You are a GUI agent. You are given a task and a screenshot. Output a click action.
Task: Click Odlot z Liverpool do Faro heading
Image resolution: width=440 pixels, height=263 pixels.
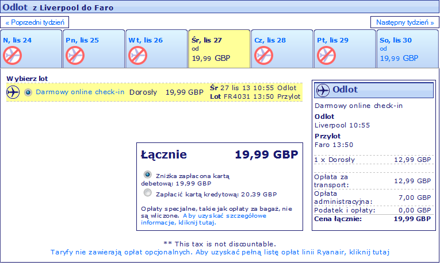[58, 7]
